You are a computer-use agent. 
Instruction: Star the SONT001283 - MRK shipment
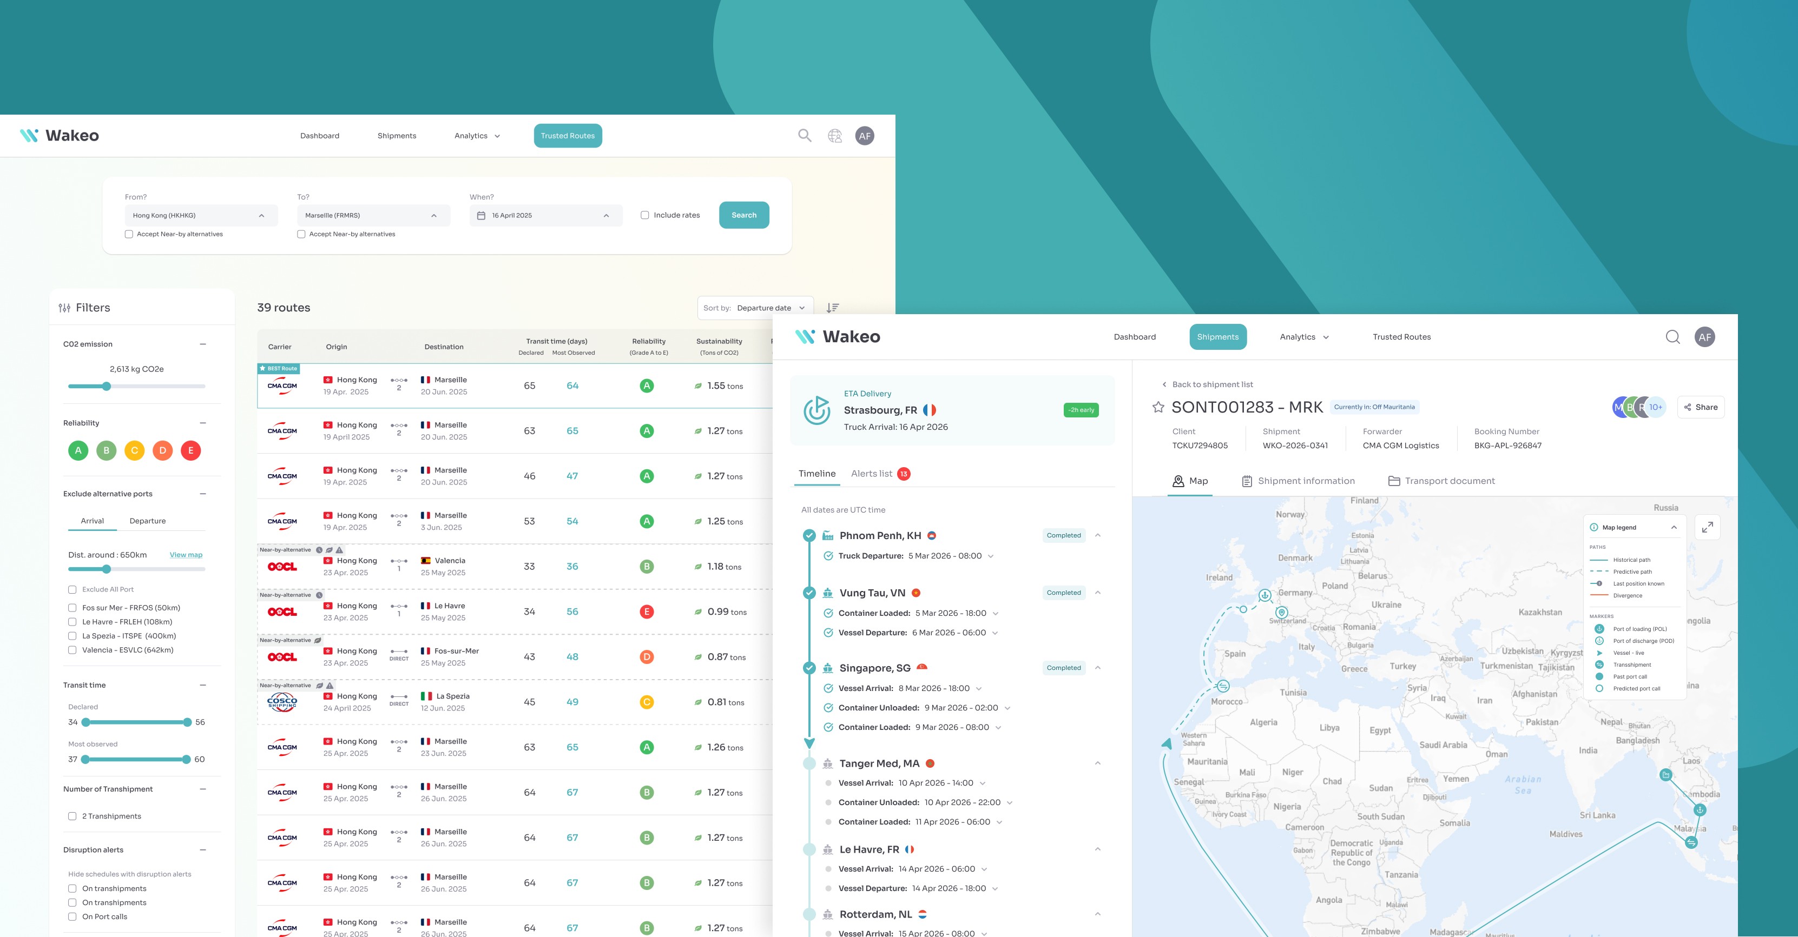click(1158, 407)
